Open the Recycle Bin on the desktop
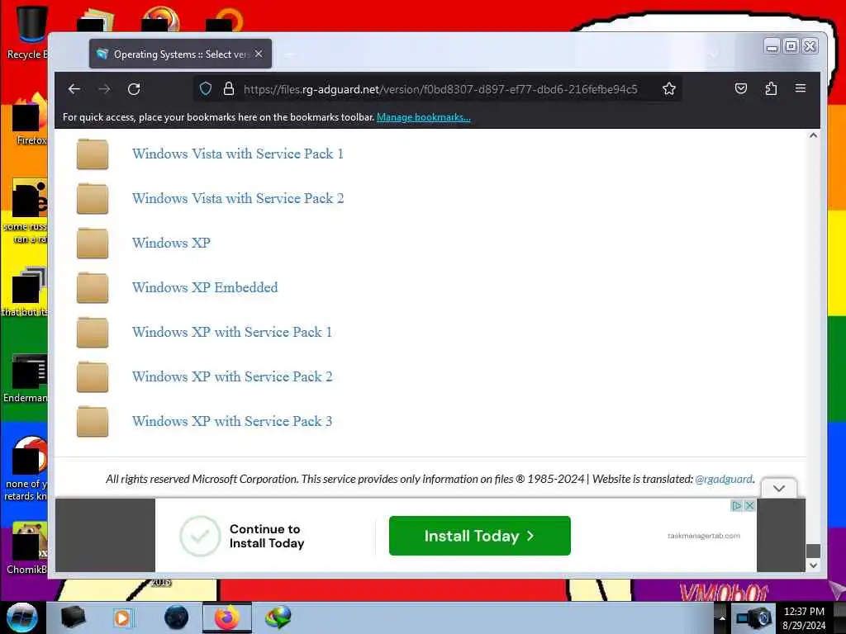846x634 pixels. (30, 31)
